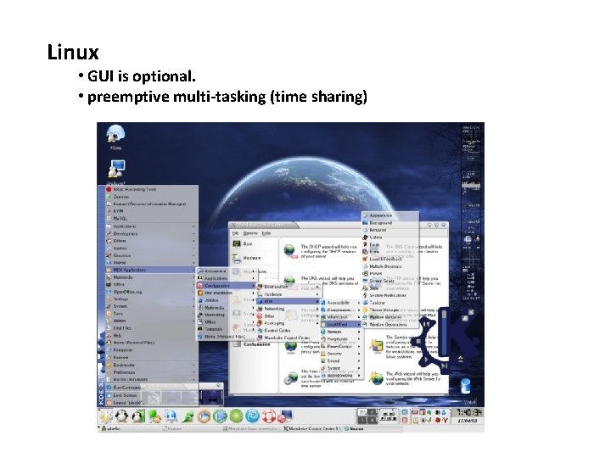Open Help menu in Mandrake Control Center
Viewport: 611px width, 458px height.
[x=266, y=233]
